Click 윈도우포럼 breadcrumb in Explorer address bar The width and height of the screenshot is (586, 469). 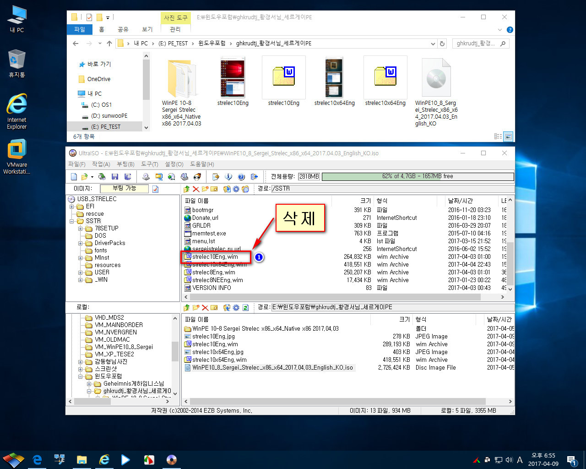point(212,44)
